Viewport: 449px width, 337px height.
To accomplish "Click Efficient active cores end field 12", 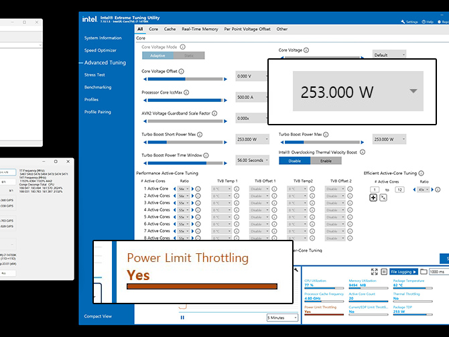I will [400, 190].
